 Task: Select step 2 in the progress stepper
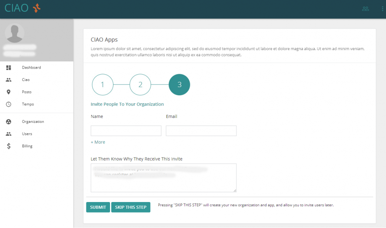pyautogui.click(x=140, y=84)
